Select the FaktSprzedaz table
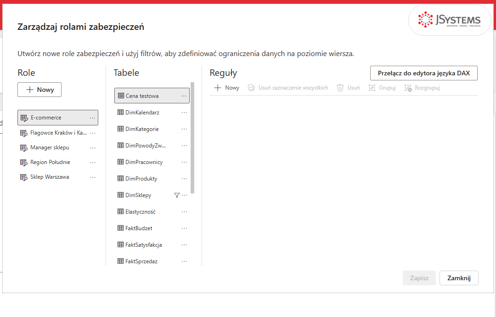 [152, 261]
